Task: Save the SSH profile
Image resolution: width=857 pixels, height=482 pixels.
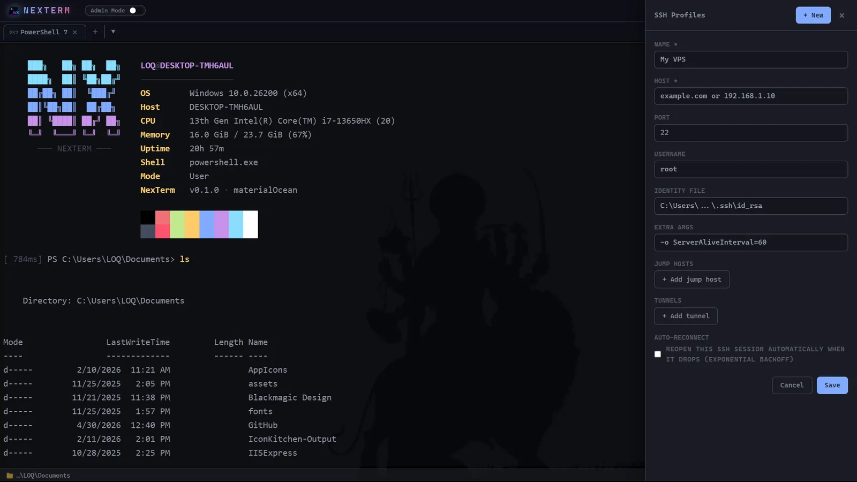Action: (832, 385)
